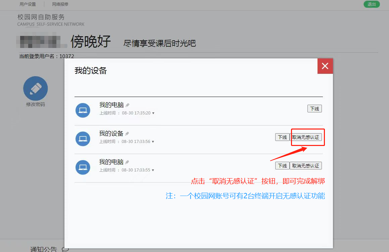The height and width of the screenshot is (252, 389).
Task: Click laptop icon of first 我的电脑 device
Action: click(83, 110)
